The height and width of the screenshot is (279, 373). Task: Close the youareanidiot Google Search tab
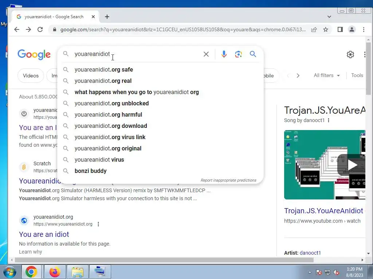pos(93,17)
